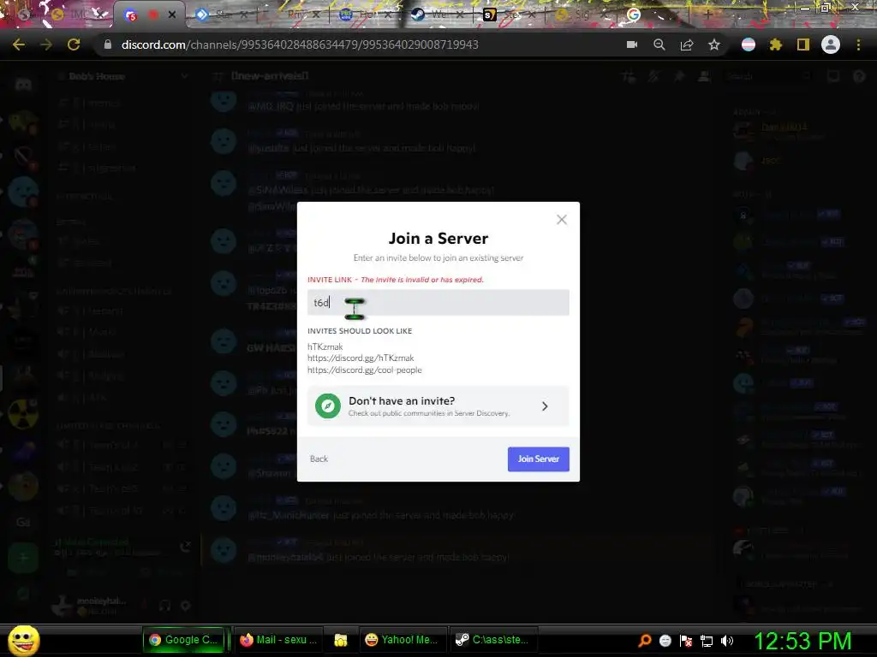
Task: Select the discord.com address bar URL
Action: [x=300, y=44]
